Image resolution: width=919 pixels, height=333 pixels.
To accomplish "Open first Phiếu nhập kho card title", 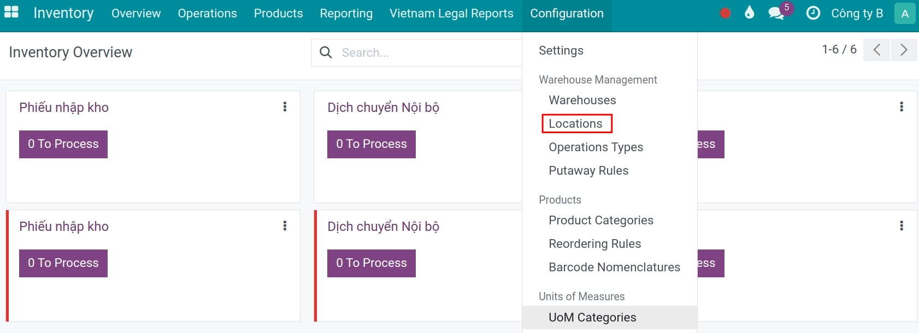I will [x=64, y=108].
